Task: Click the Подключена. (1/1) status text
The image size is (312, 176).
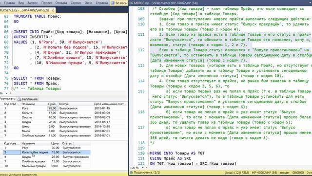Action: (147, 173)
